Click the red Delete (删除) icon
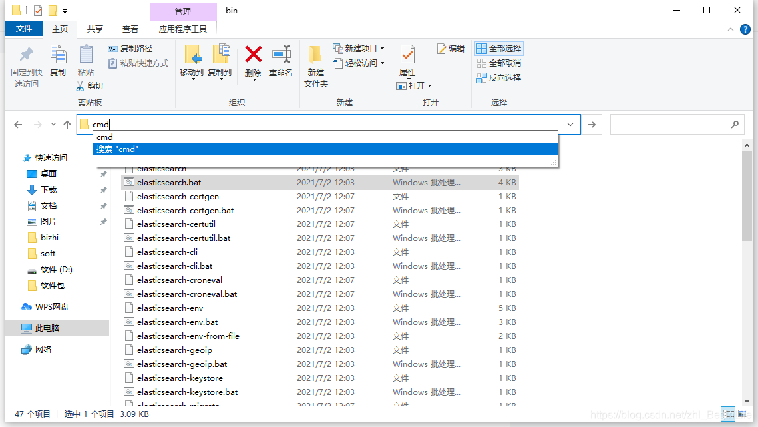 (254, 54)
